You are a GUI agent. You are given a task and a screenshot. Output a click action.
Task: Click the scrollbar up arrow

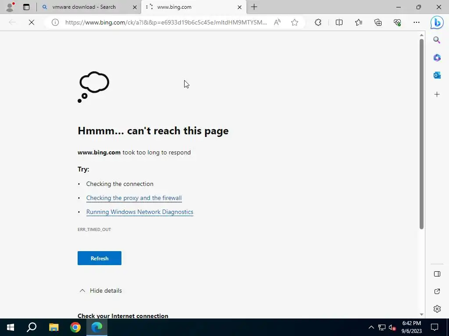point(421,35)
